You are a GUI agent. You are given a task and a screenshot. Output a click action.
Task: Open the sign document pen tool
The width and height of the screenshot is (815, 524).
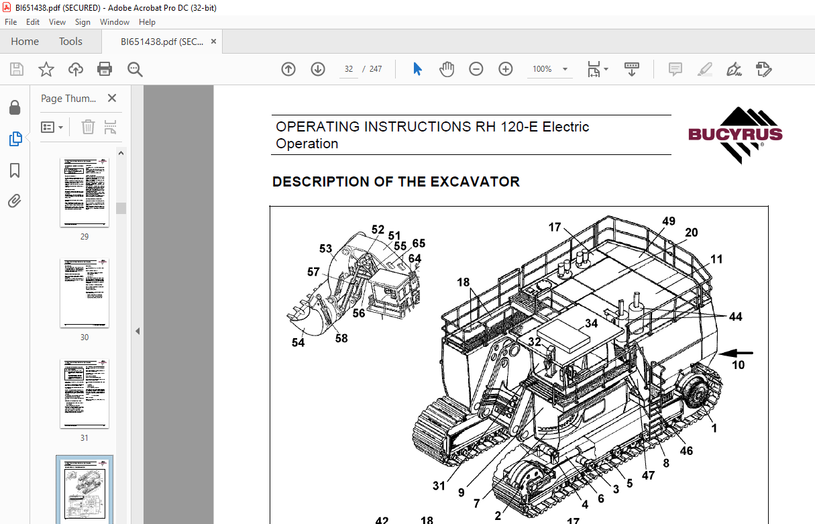734,69
